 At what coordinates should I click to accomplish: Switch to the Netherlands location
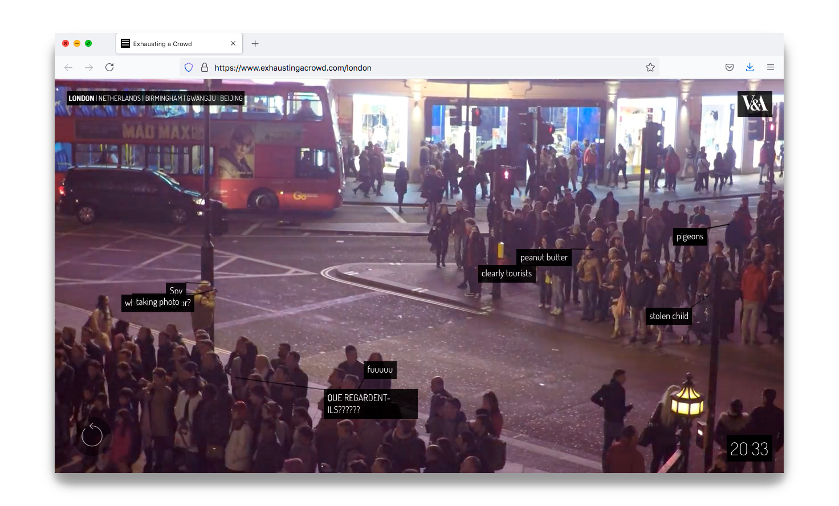click(119, 99)
